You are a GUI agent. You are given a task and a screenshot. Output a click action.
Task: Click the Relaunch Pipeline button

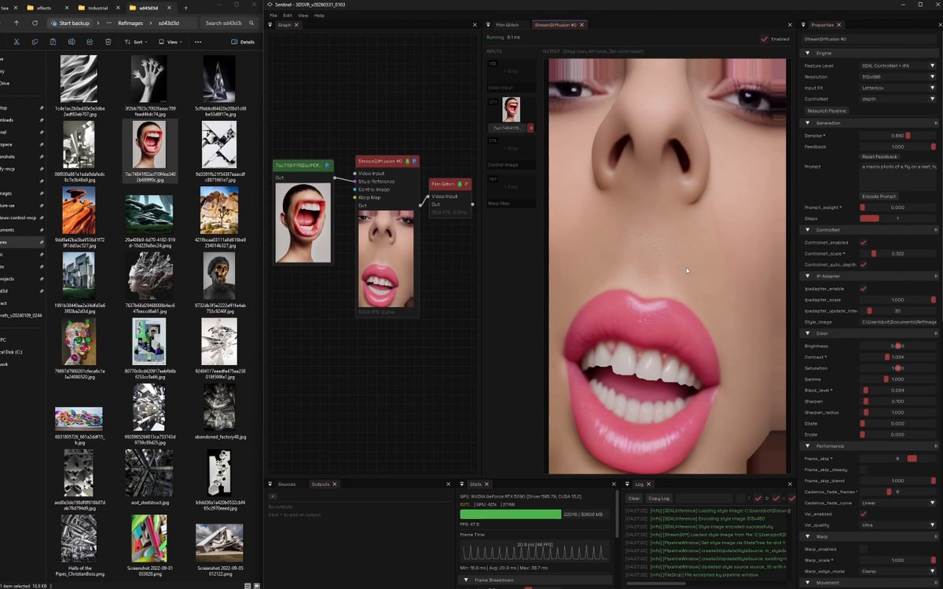(827, 111)
